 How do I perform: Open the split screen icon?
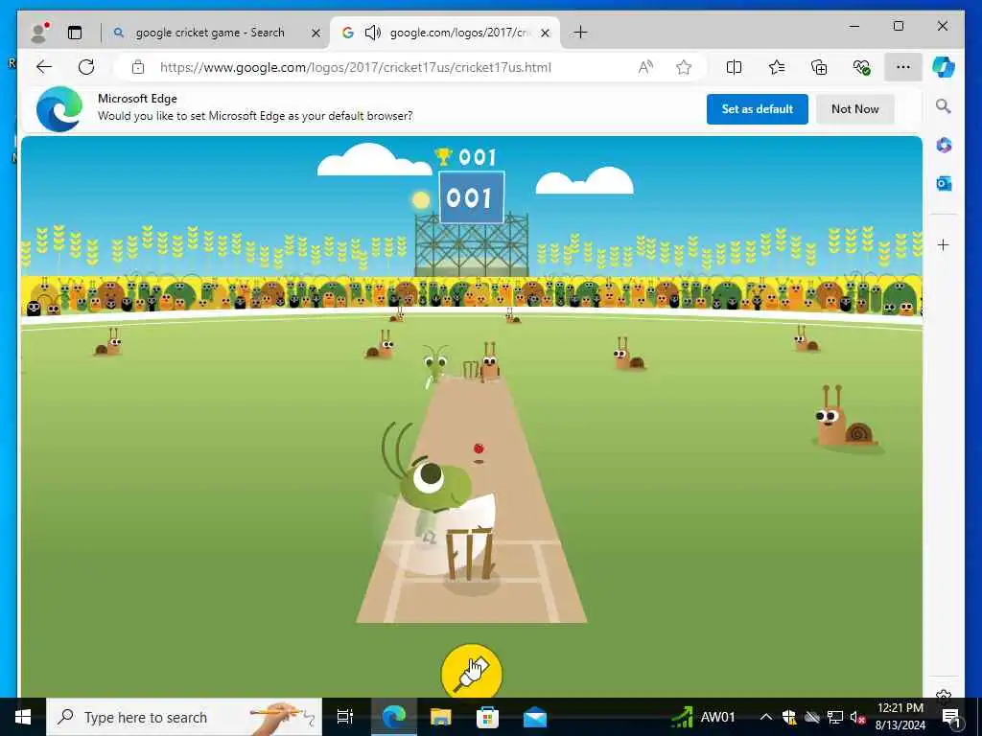click(734, 67)
